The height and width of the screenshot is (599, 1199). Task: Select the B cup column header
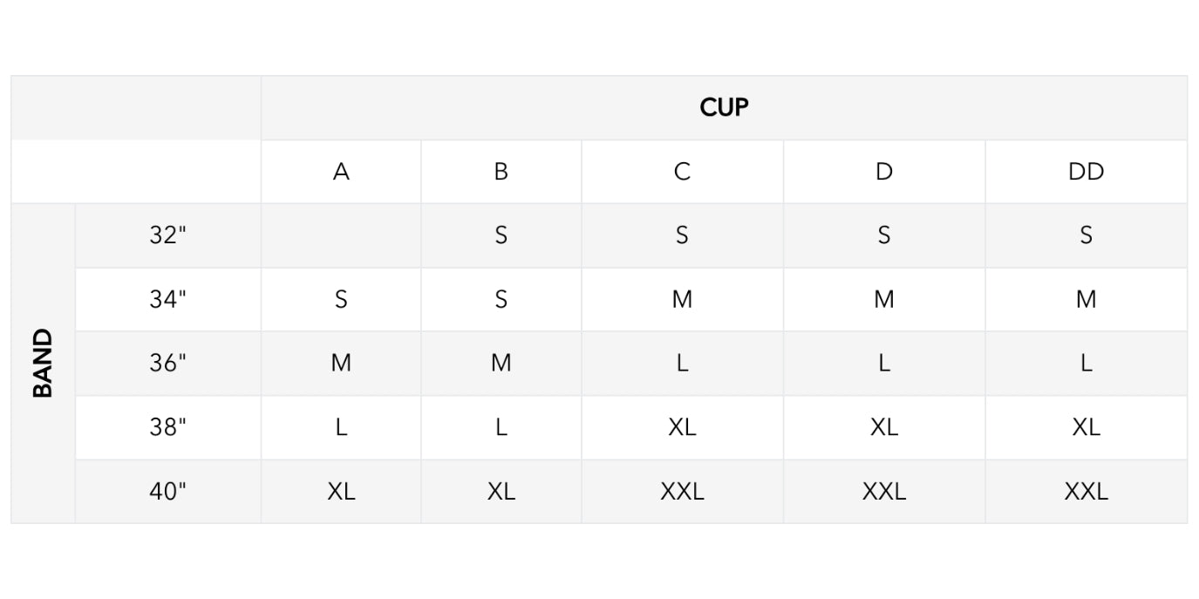(x=501, y=172)
